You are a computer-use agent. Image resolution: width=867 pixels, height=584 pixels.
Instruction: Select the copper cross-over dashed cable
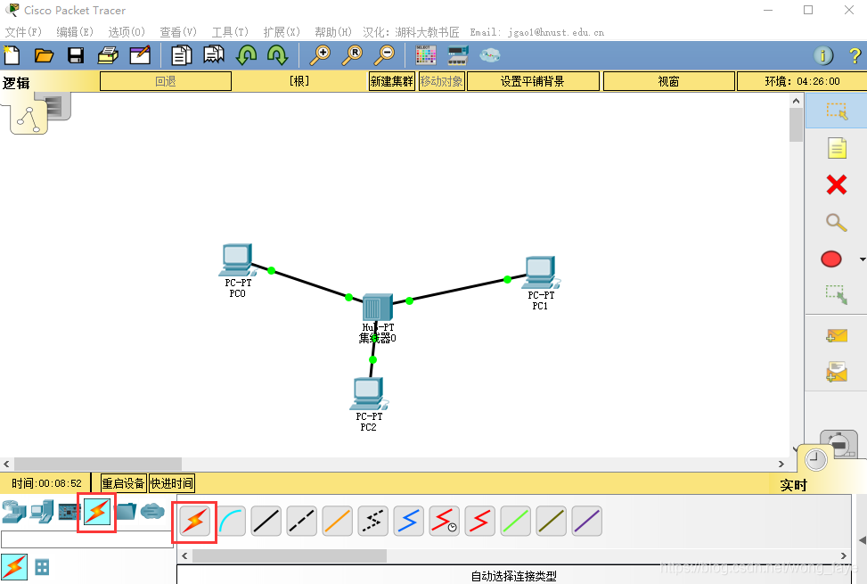click(301, 522)
